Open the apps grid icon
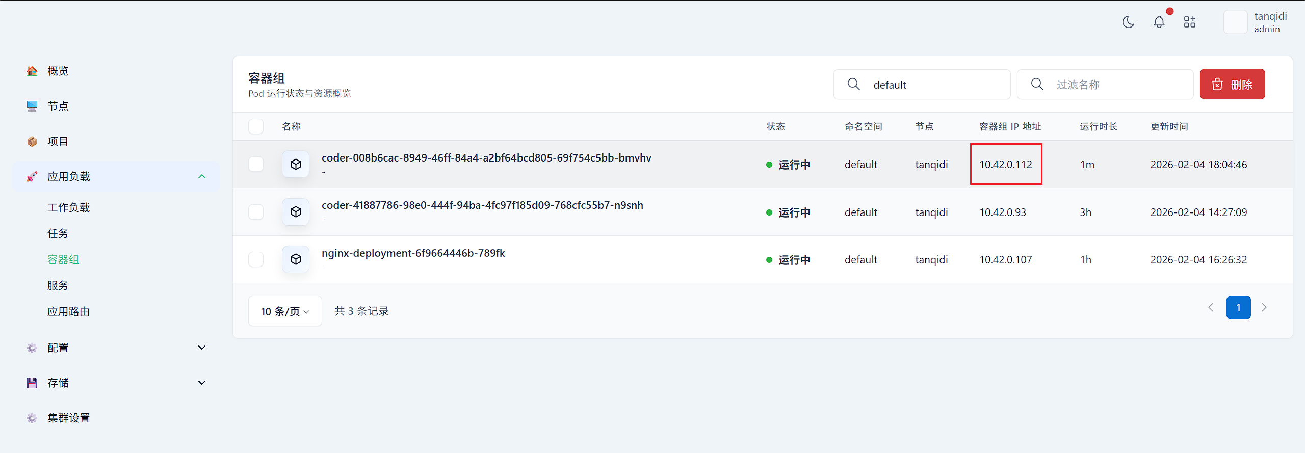Viewport: 1305px width, 453px height. tap(1189, 22)
